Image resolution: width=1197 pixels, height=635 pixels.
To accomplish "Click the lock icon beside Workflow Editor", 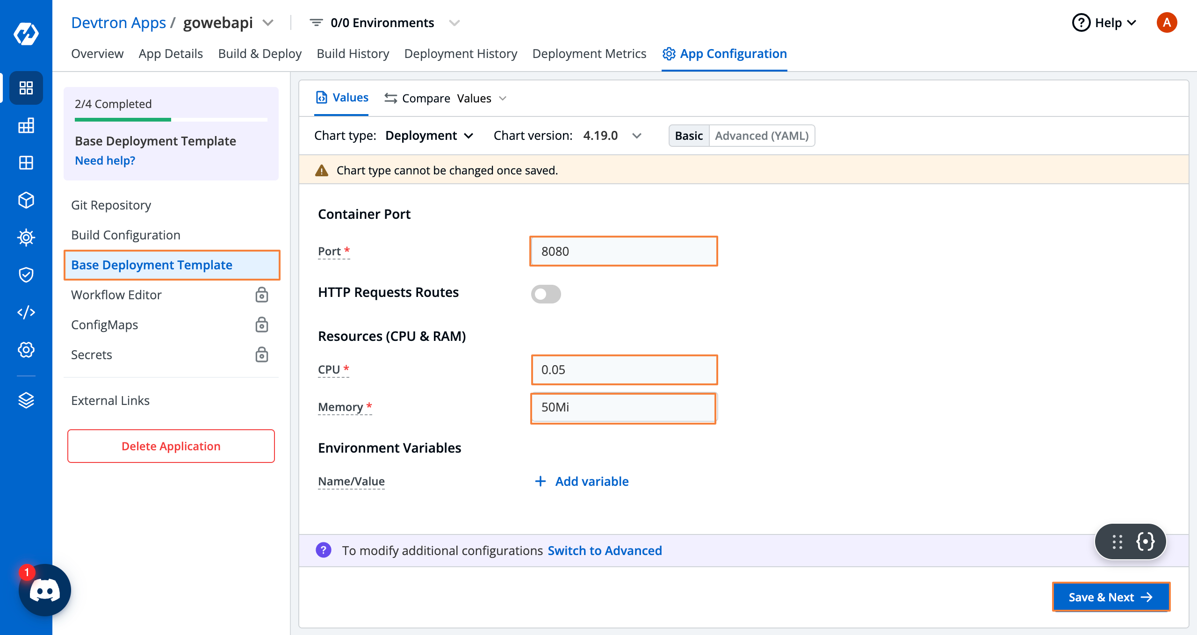I will coord(262,295).
